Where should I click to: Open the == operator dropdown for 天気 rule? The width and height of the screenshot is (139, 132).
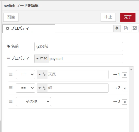pos(26,74)
